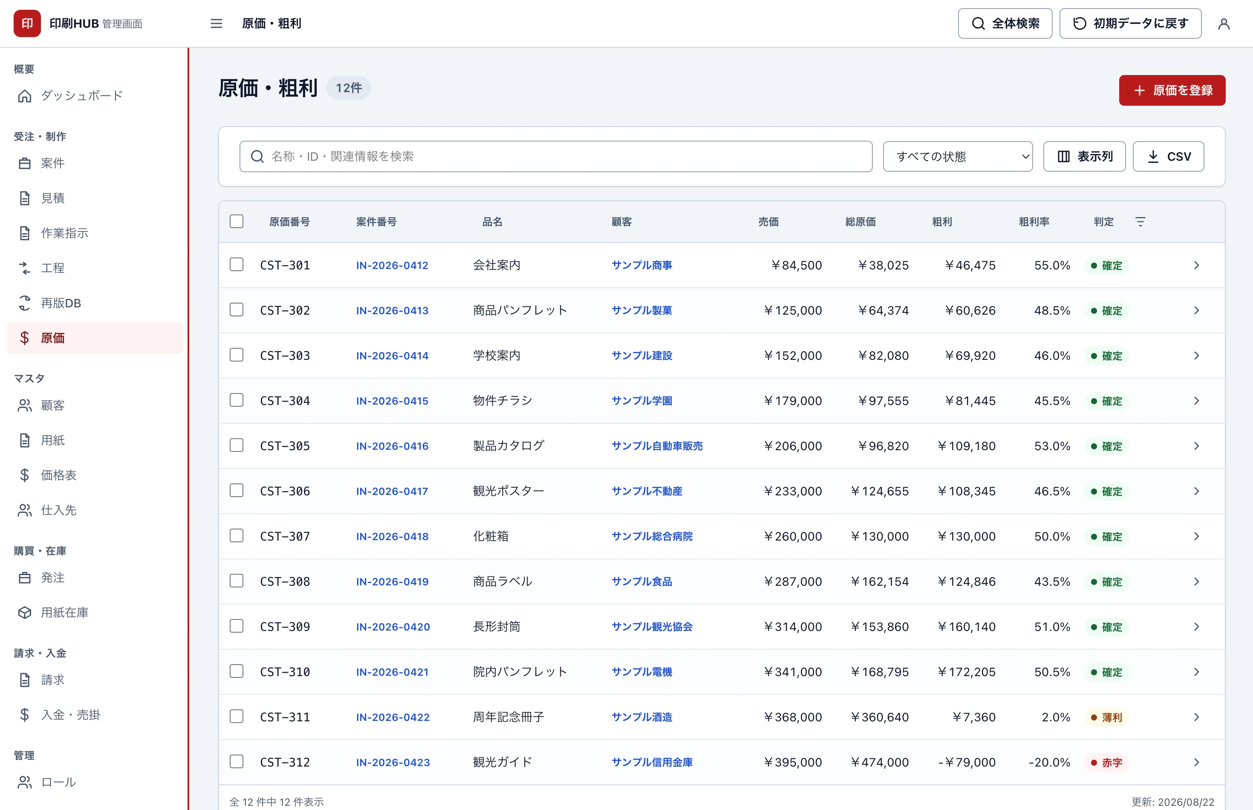Open the 用紙在庫 sidebar menu item
Image resolution: width=1253 pixels, height=810 pixels.
95,613
